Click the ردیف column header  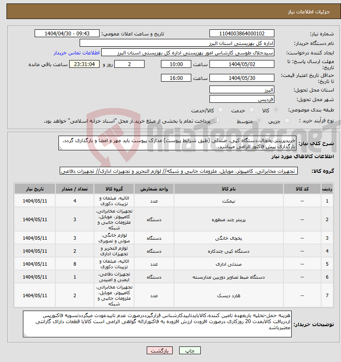click(x=327, y=189)
